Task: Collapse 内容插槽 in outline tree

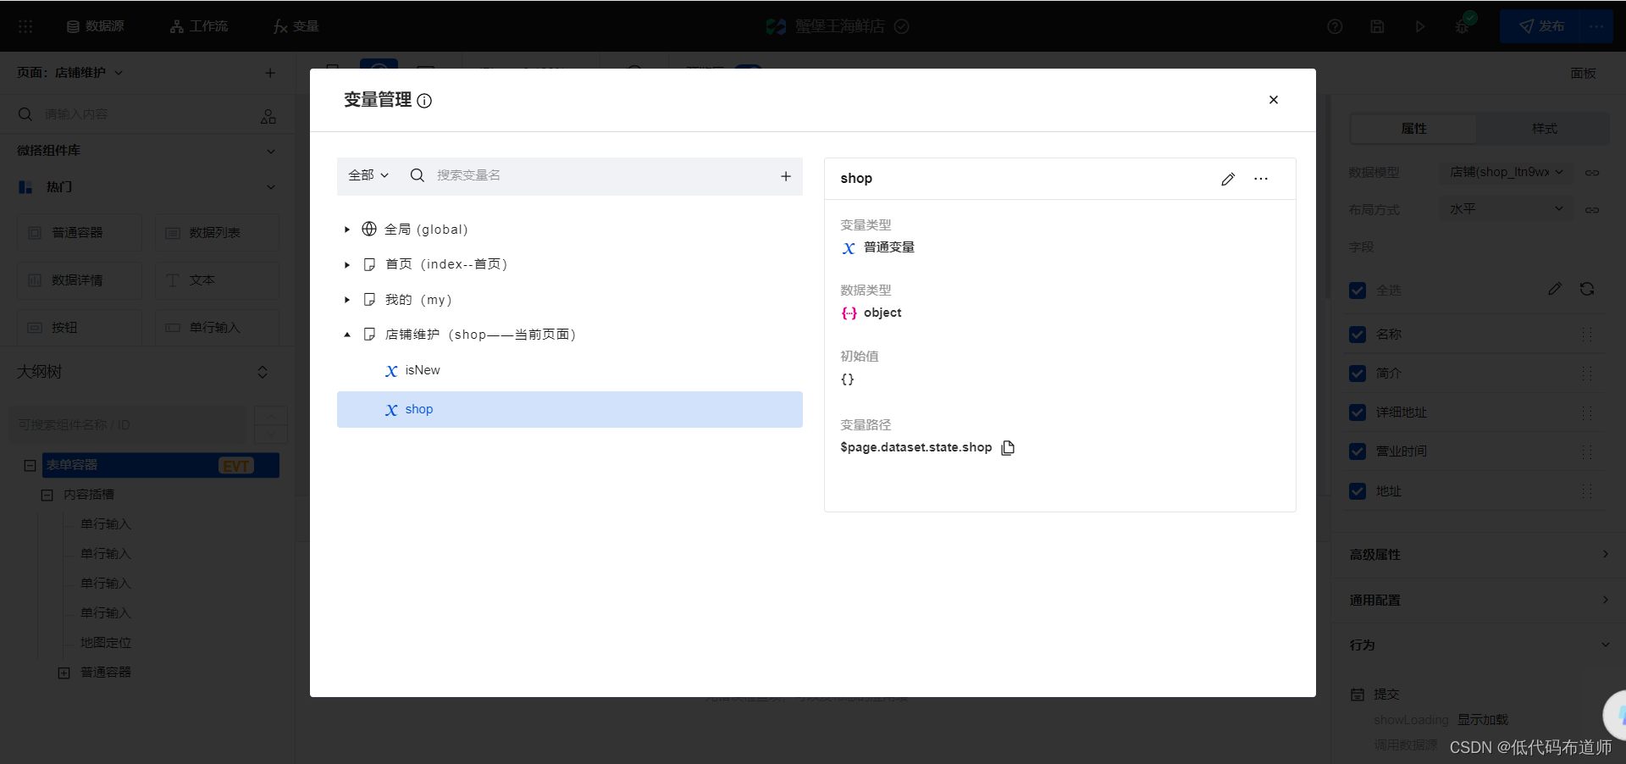Action: tap(47, 495)
